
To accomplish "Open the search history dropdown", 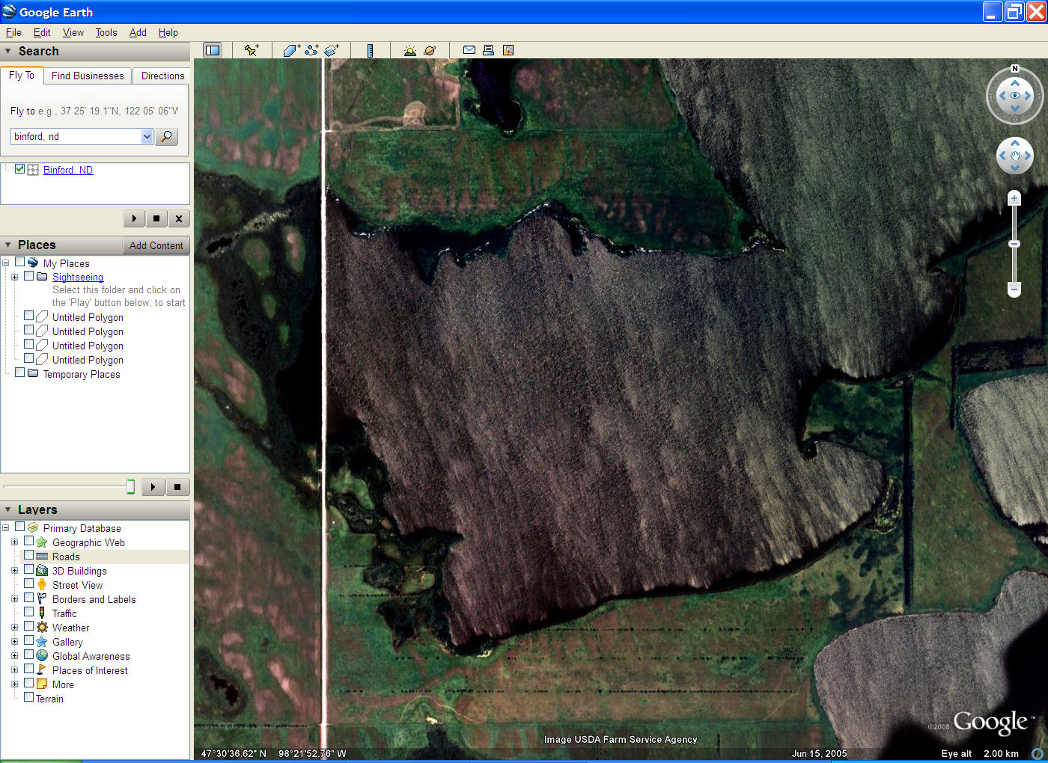I will 147,136.
